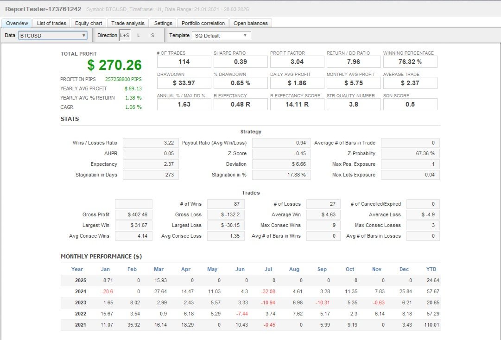Click the R Expectancy box showing 0.48 R
The width and height of the screenshot is (501, 340).
241,104
